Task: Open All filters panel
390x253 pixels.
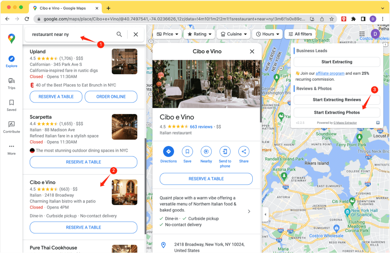Action: (x=300, y=34)
